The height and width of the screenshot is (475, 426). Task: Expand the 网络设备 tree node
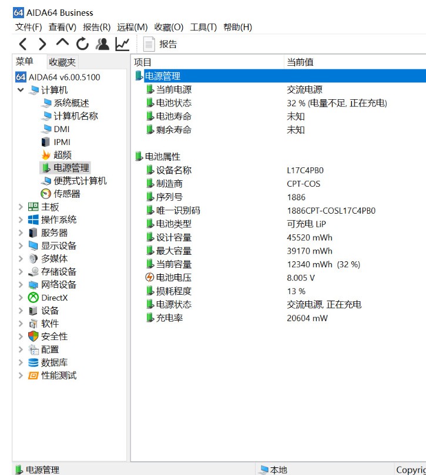21,285
